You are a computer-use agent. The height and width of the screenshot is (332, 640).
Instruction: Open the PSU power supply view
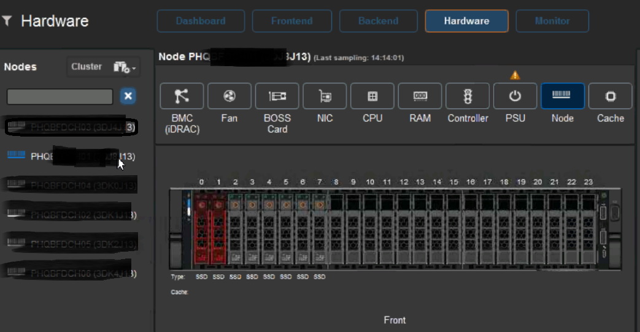515,96
